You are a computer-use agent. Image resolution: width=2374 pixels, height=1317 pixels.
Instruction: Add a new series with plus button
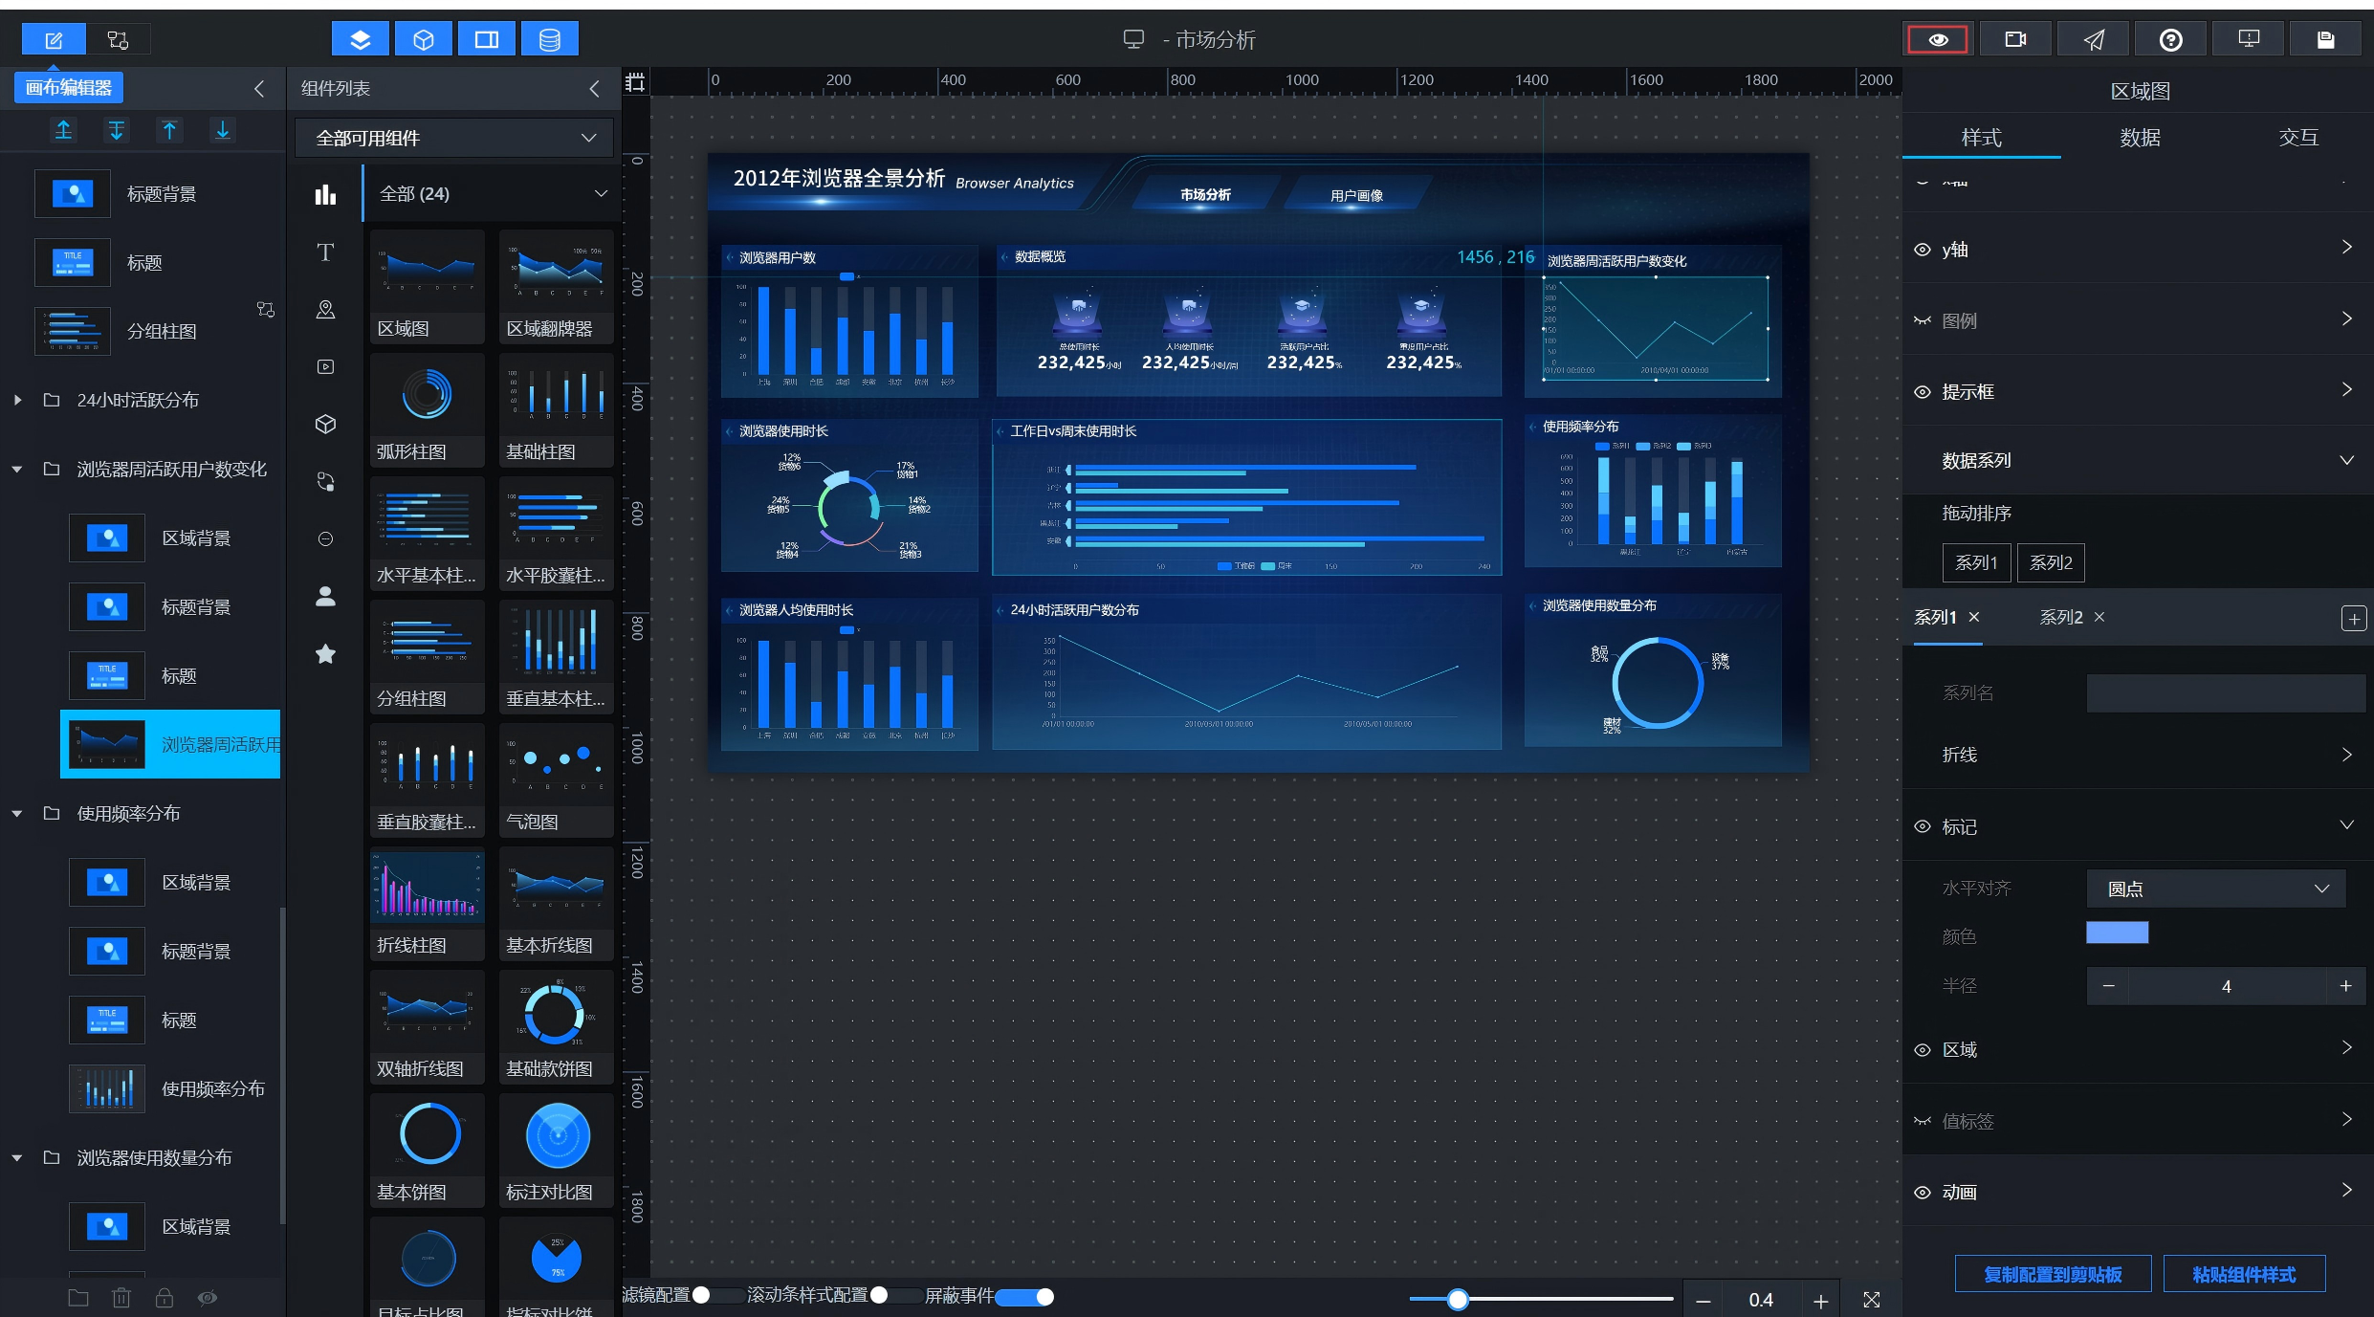[x=2354, y=618]
